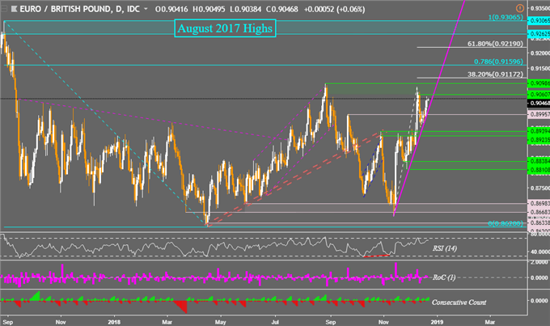This screenshot has width=550, height=326.
Task: Click the 0.87500 price scale value
Action: [x=539, y=188]
